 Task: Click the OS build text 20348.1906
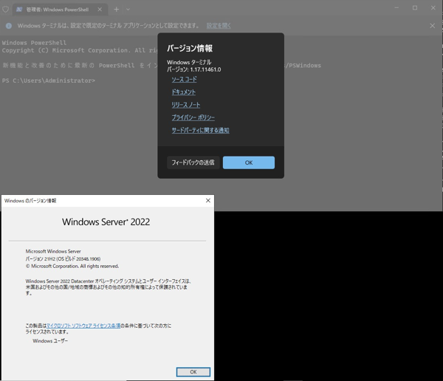point(88,259)
